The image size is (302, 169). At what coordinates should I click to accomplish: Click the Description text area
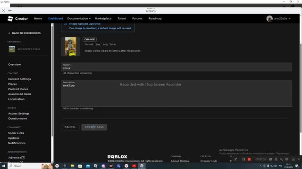[176, 93]
